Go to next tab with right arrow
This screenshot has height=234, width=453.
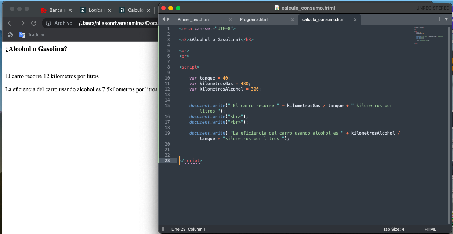[x=168, y=19]
